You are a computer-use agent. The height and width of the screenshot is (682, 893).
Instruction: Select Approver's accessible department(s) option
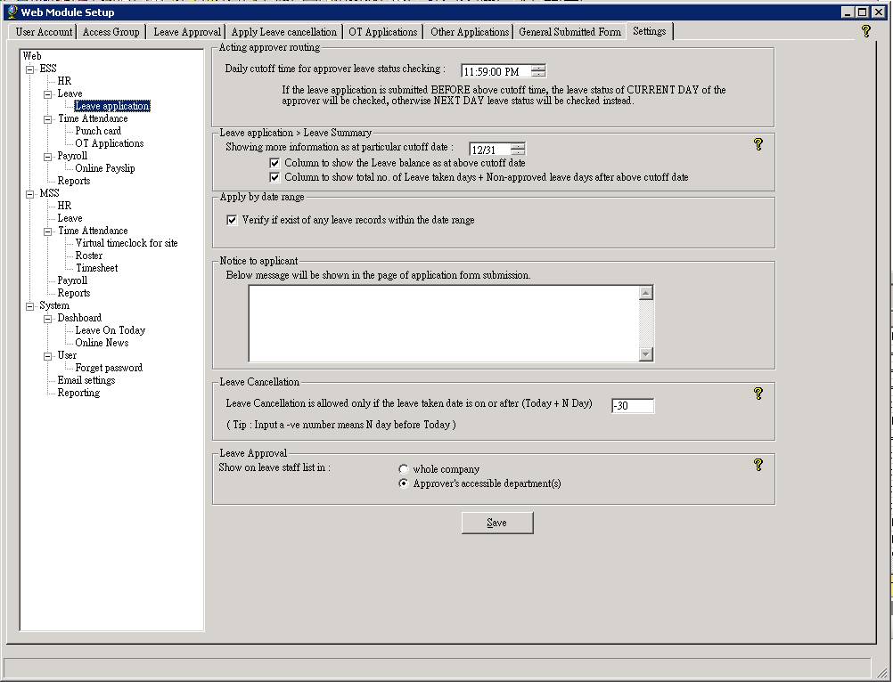(x=405, y=484)
